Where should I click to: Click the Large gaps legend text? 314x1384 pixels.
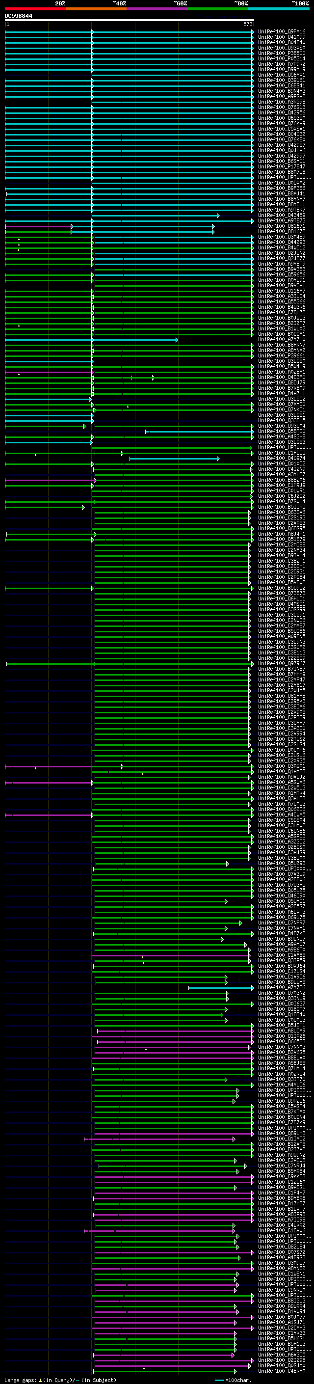point(60,1380)
